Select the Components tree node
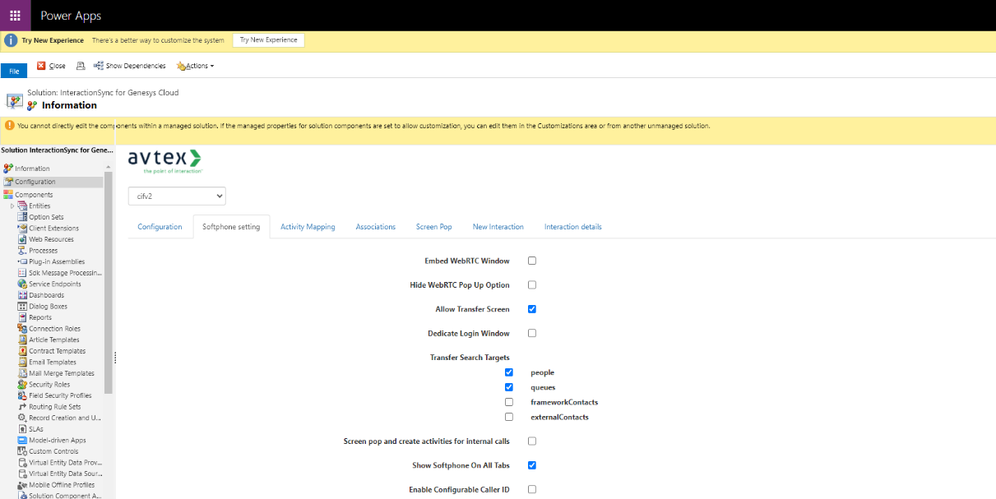This screenshot has height=499, width=996. (33, 195)
